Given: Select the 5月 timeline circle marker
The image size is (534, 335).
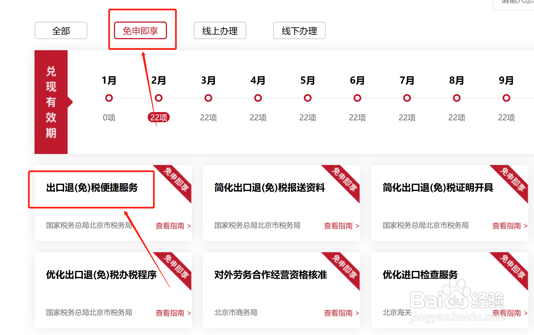Looking at the screenshot, I should (308, 98).
